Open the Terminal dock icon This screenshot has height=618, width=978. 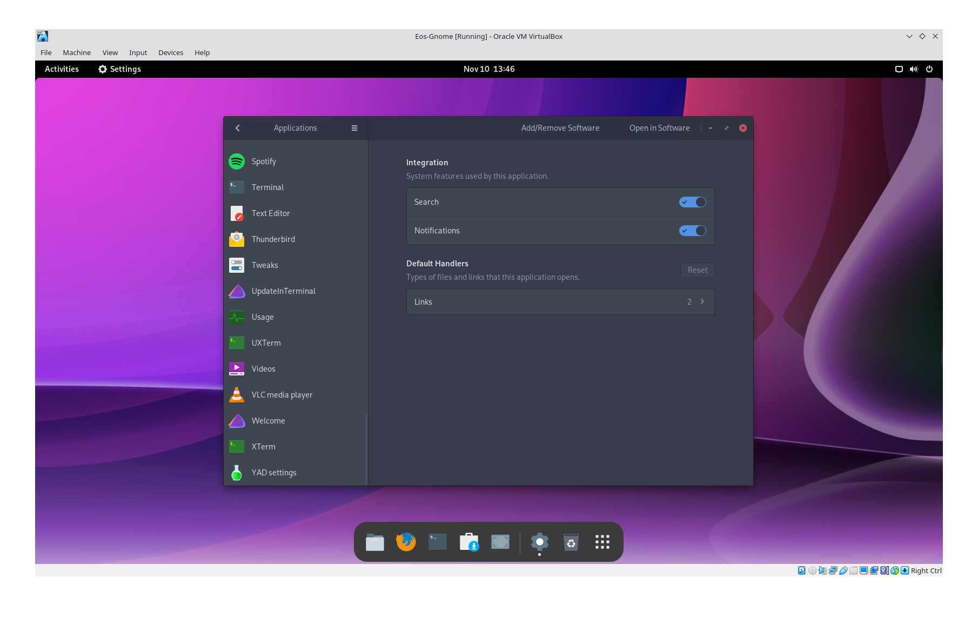coord(438,542)
